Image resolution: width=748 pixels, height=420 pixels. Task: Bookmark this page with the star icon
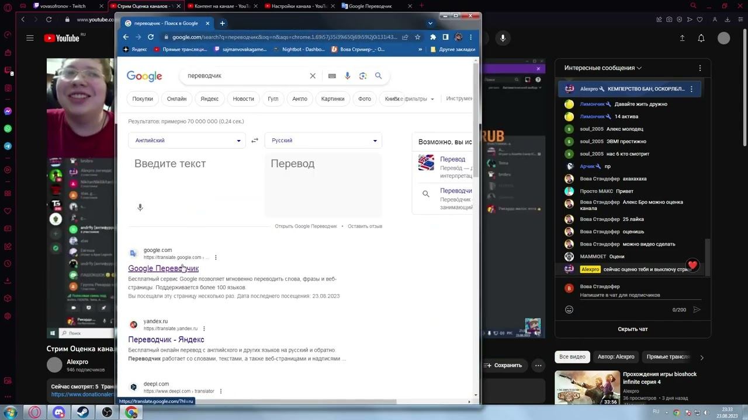[417, 37]
